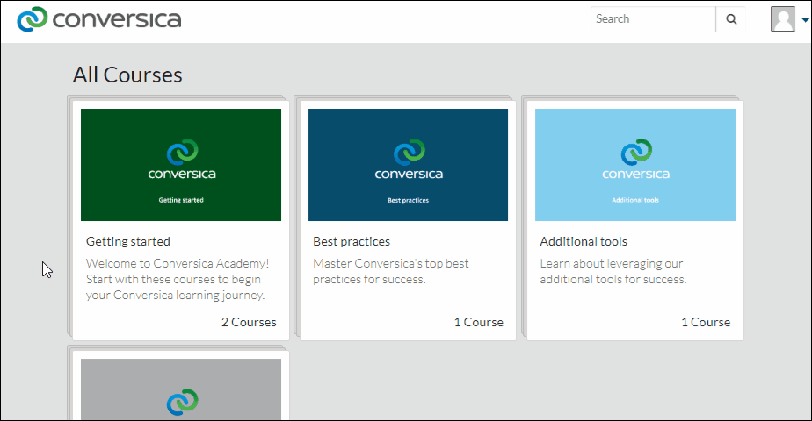Click the Conversica logo in the header
The width and height of the screenshot is (812, 421).
[99, 19]
